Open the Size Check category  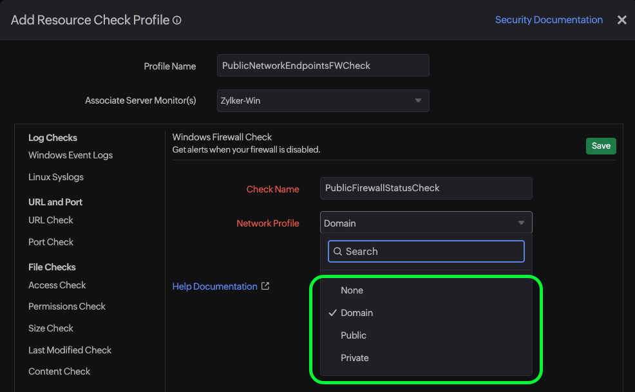click(x=50, y=328)
